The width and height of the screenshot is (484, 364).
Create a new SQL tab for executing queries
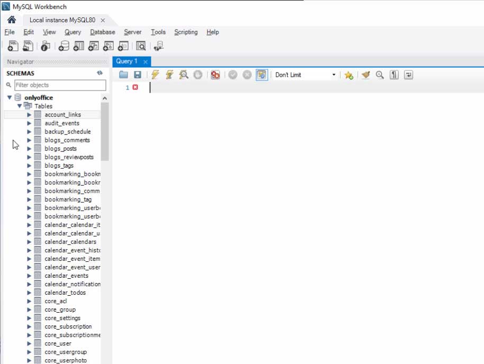pos(13,46)
